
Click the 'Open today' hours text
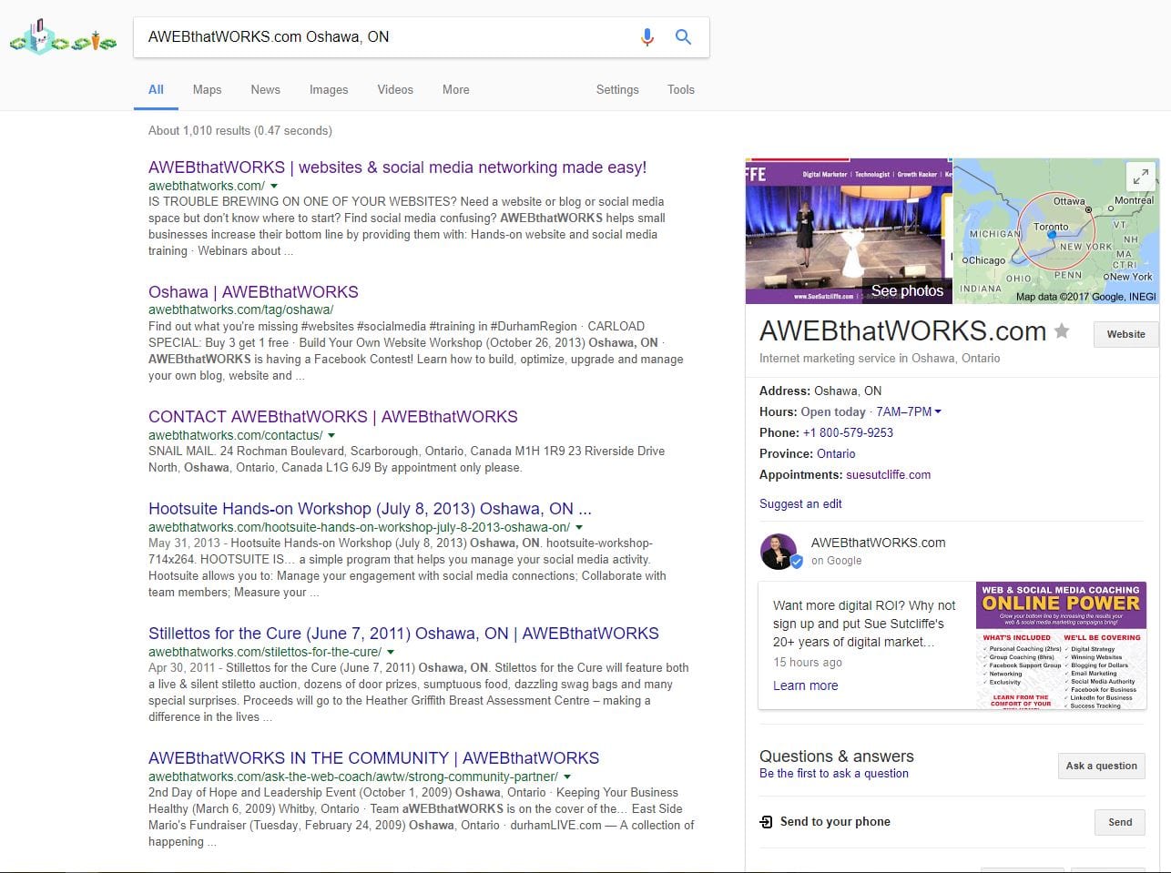click(833, 411)
